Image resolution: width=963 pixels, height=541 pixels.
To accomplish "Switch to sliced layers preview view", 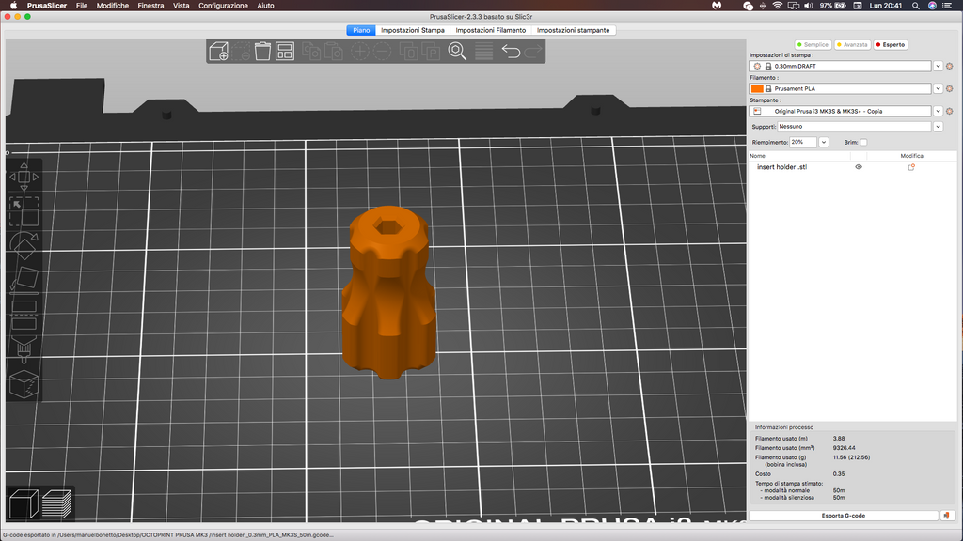I will coord(56,504).
